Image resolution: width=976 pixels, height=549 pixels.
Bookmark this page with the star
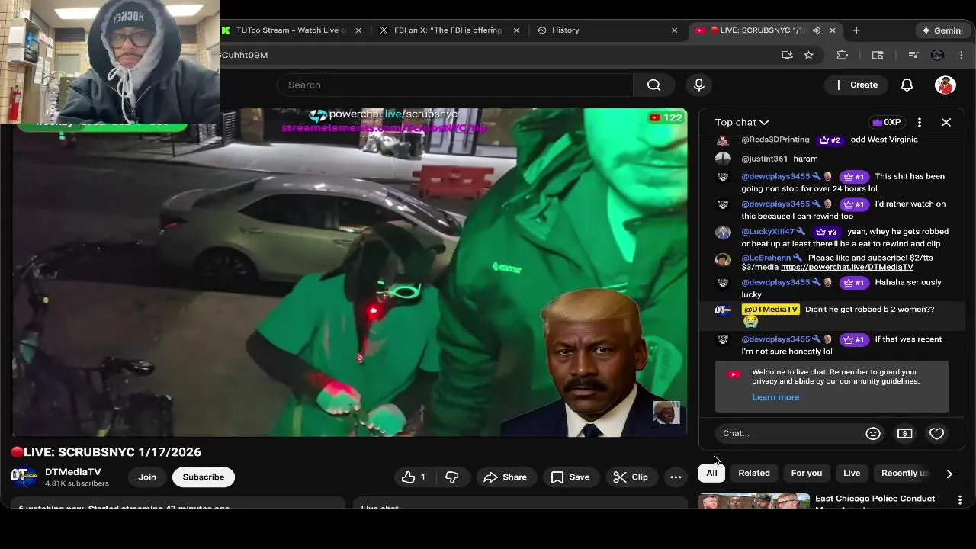pyautogui.click(x=808, y=55)
